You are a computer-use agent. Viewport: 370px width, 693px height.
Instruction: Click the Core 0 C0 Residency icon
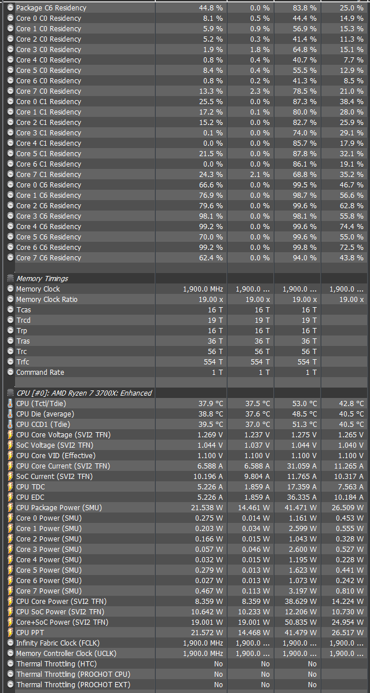[10, 18]
